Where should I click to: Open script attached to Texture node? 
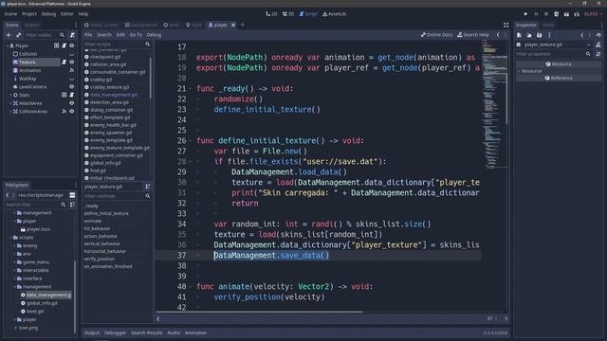[64, 62]
